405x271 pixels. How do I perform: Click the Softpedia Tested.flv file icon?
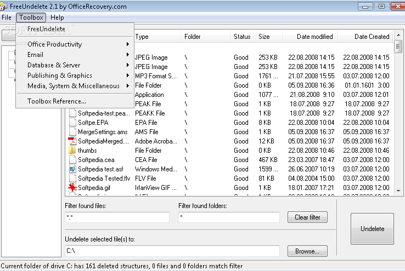click(x=72, y=178)
